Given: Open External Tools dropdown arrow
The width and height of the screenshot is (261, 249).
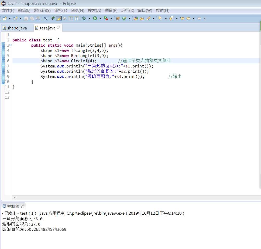Looking at the screenshot, I should (x=111, y=18).
